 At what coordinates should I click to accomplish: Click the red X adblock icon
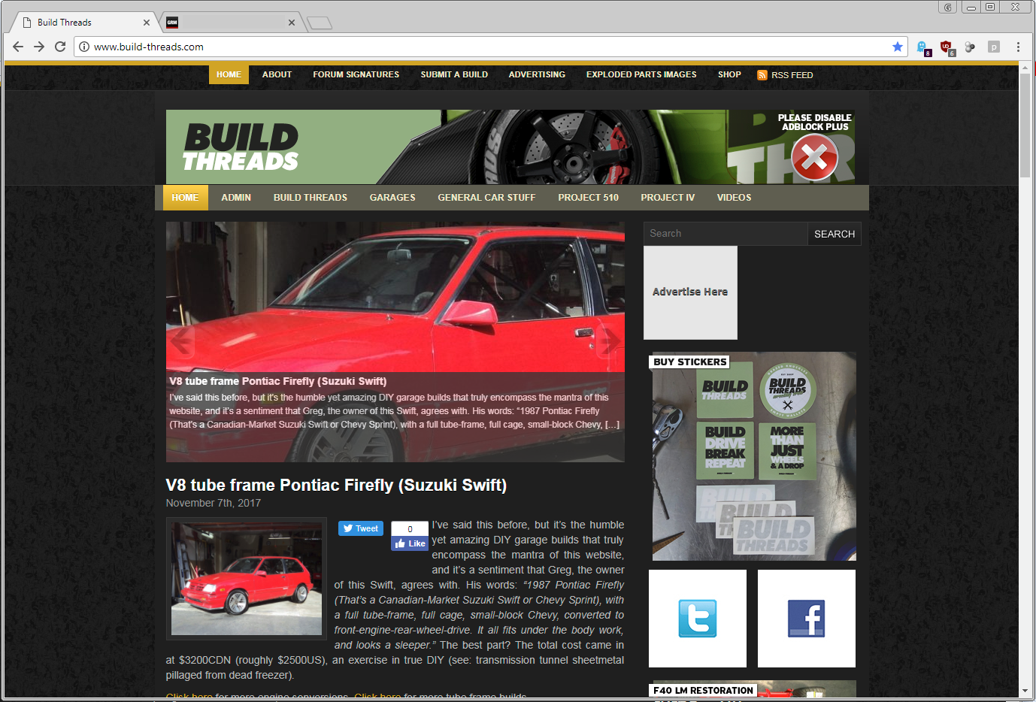[x=814, y=157]
